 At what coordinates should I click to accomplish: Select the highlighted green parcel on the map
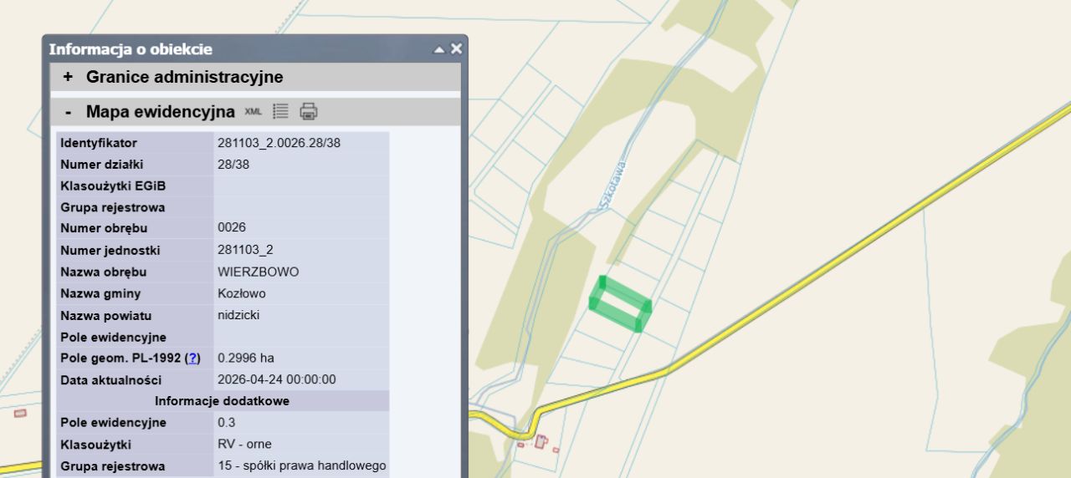coord(620,303)
